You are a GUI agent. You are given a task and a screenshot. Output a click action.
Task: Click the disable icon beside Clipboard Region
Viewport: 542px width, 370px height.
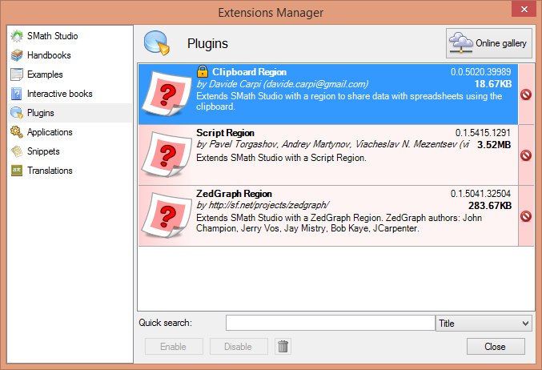526,95
